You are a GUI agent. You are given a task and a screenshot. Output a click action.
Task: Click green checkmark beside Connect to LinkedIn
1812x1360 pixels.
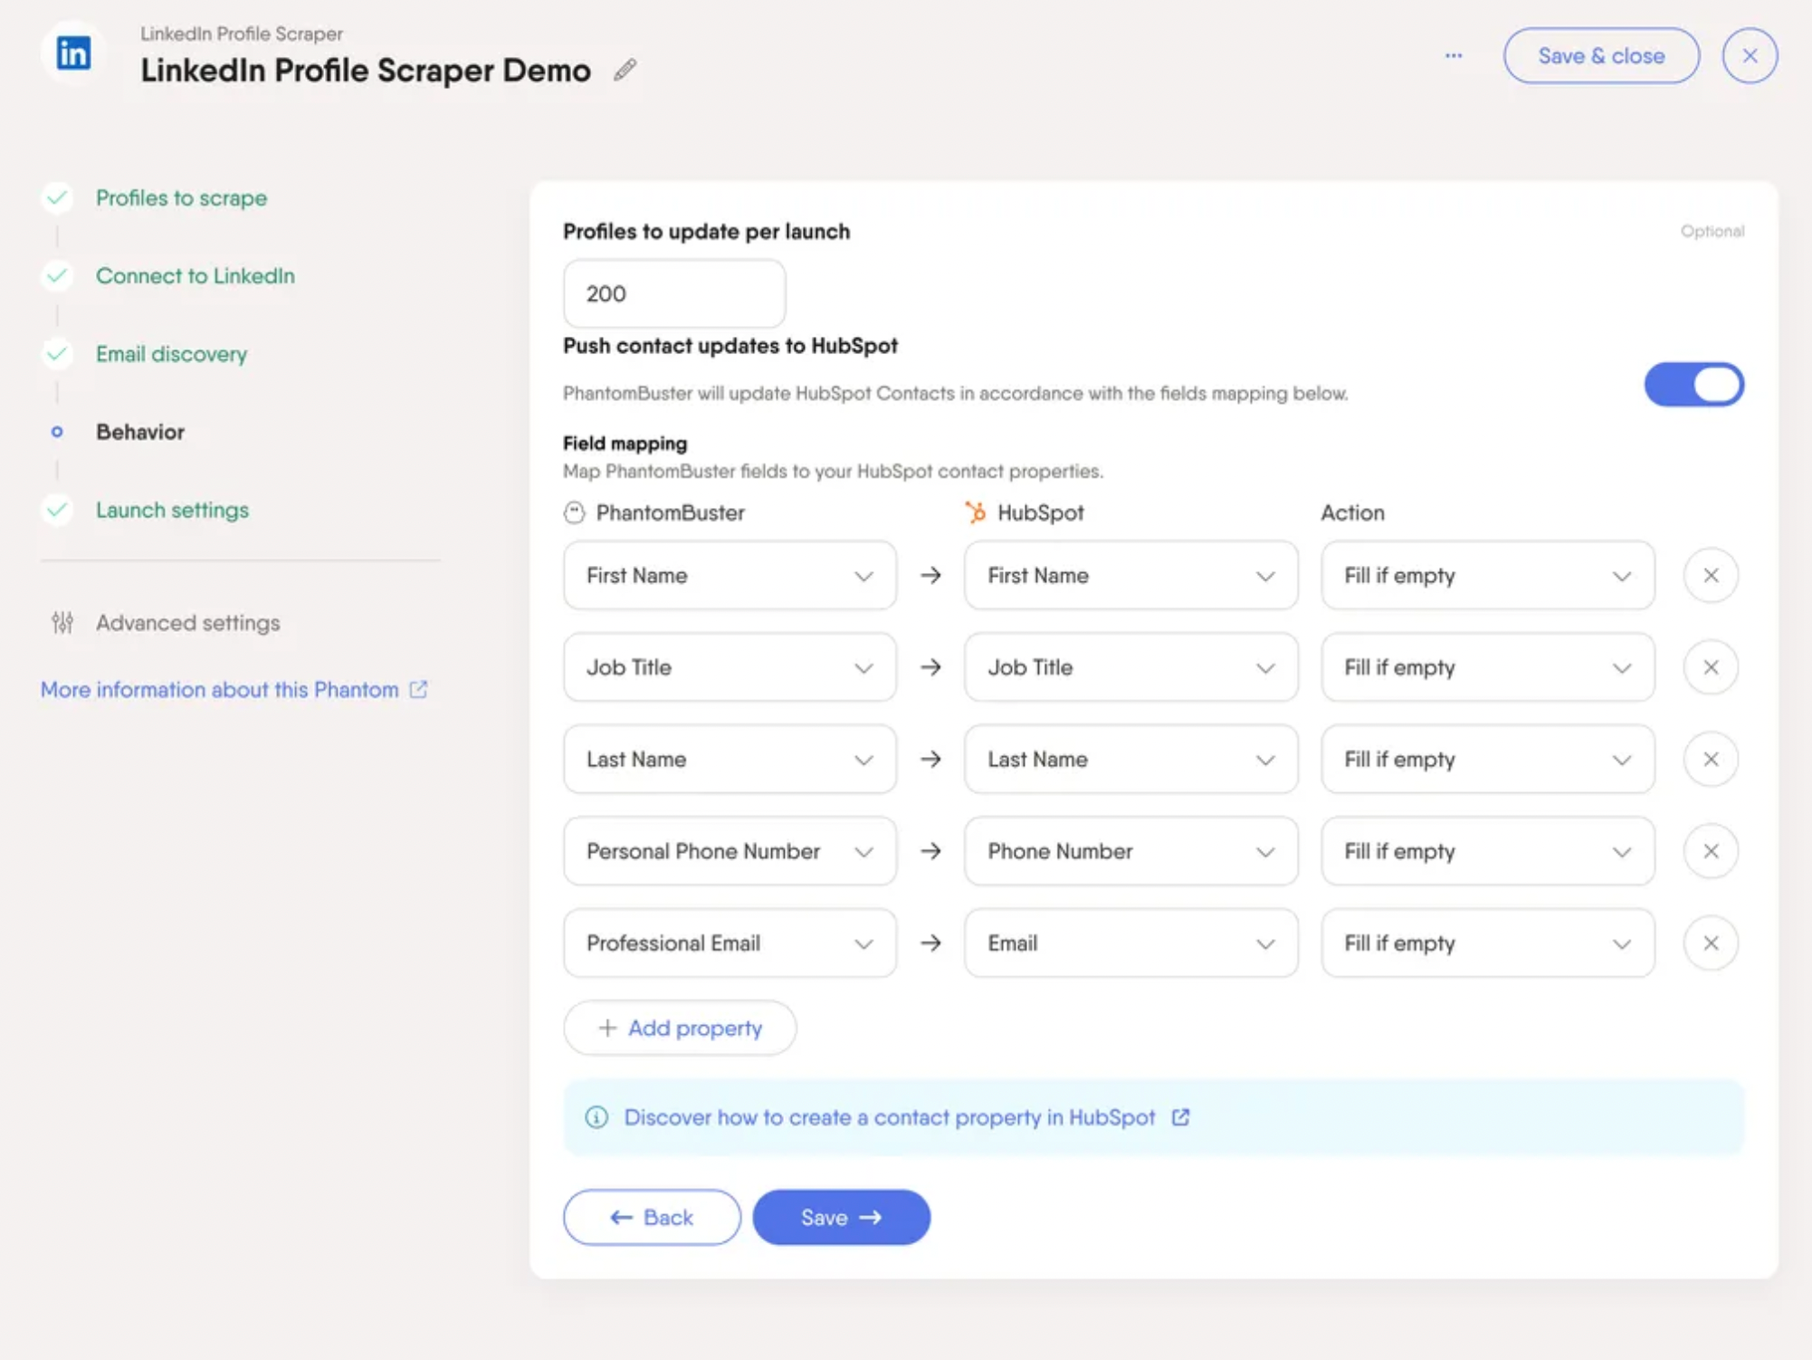pyautogui.click(x=57, y=275)
